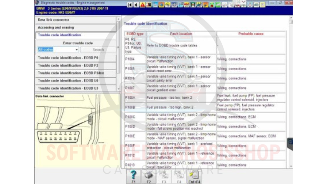Open the Accessing and erasing section

pos(75,27)
